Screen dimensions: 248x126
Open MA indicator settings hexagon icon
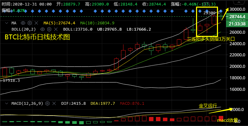point(30,23)
